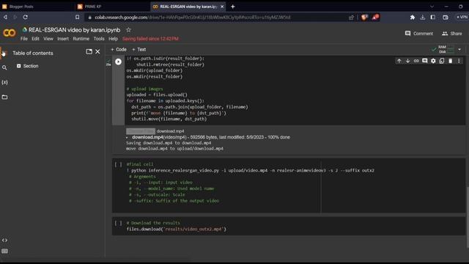Click the Colab logo
This screenshot has height=264, width=469.
click(x=10, y=32)
